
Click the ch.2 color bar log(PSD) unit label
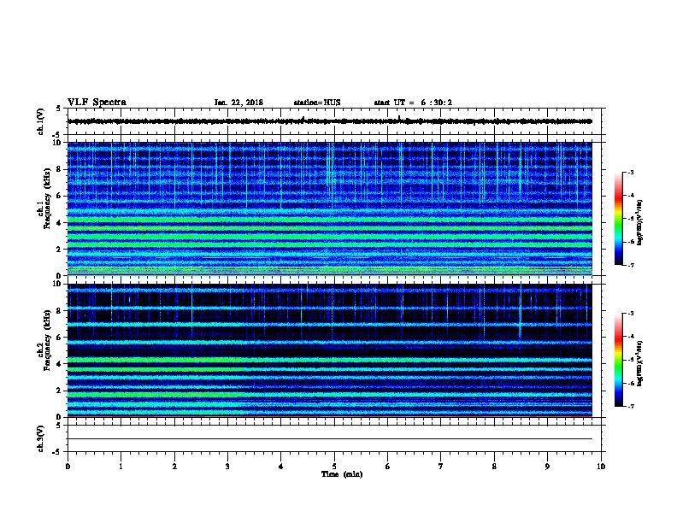[x=639, y=363]
